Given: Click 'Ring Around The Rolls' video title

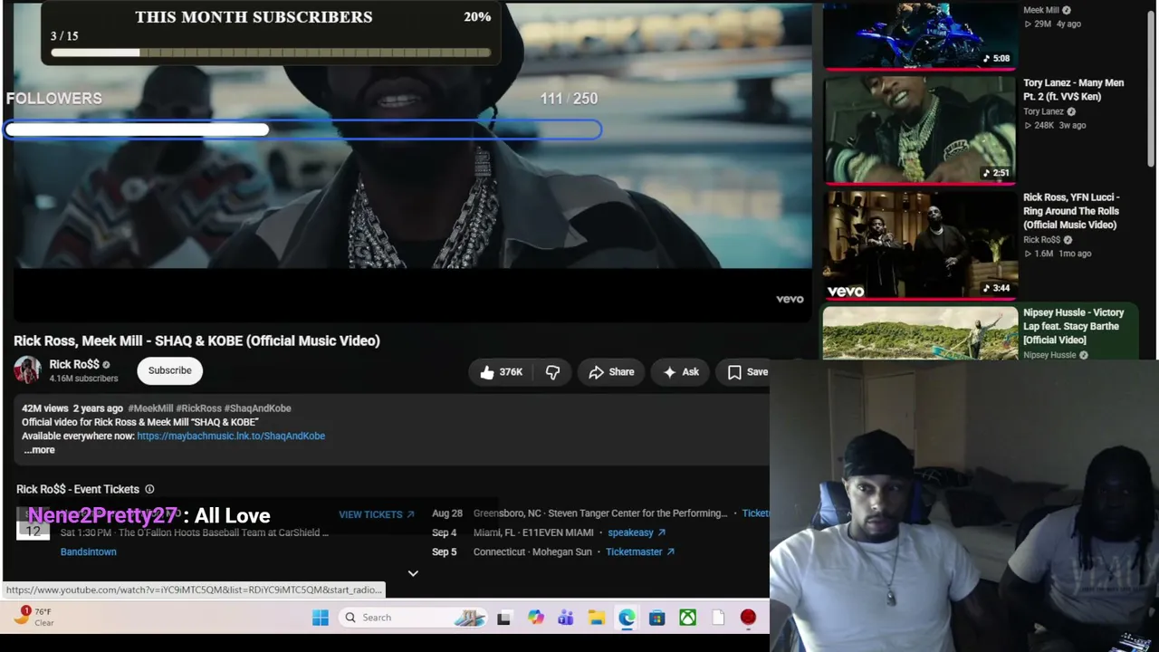Looking at the screenshot, I should (x=1071, y=211).
